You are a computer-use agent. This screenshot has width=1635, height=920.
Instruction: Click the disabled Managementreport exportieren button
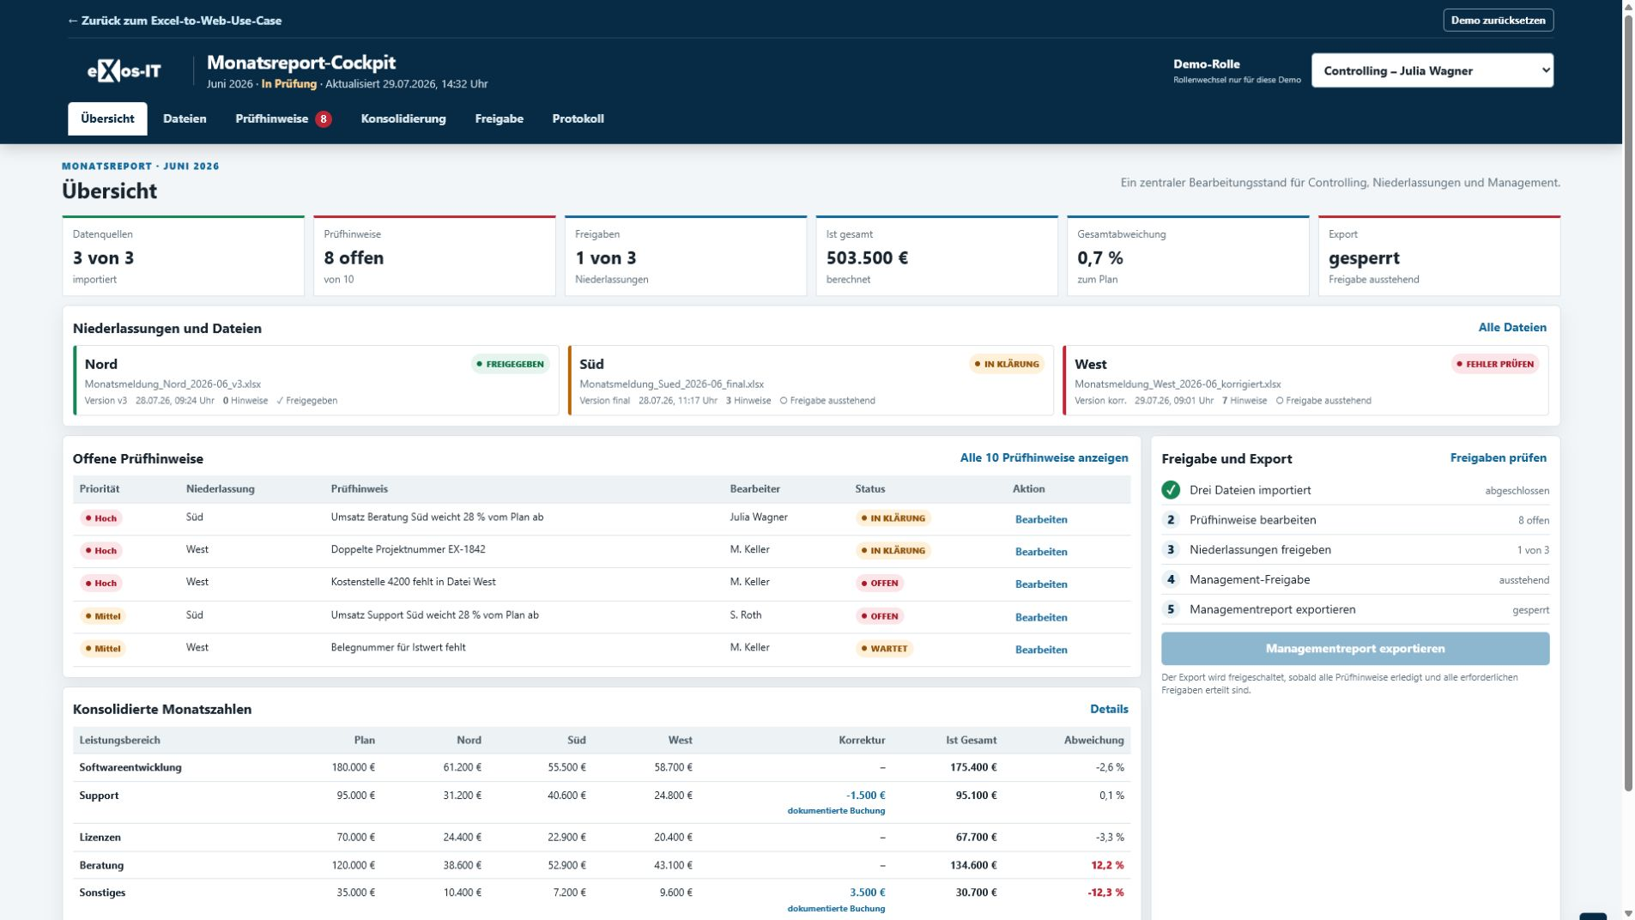pos(1354,649)
